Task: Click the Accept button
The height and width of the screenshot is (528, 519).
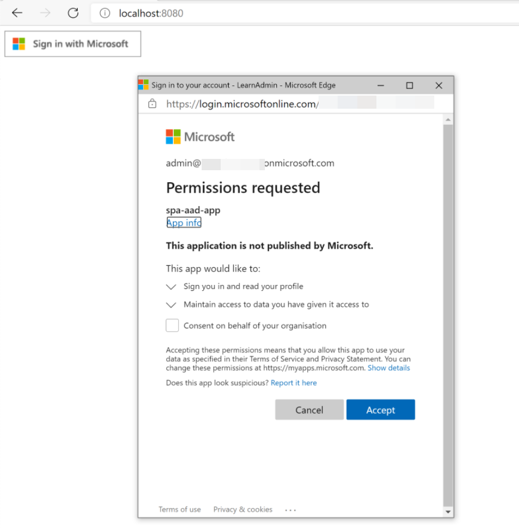Action: (380, 409)
